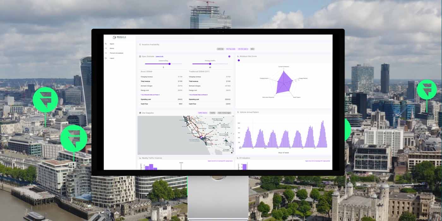This screenshot has height=221, width=442.
Task: Click the purple info dot under Mobilyze Site Score
Action: (x=239, y=60)
